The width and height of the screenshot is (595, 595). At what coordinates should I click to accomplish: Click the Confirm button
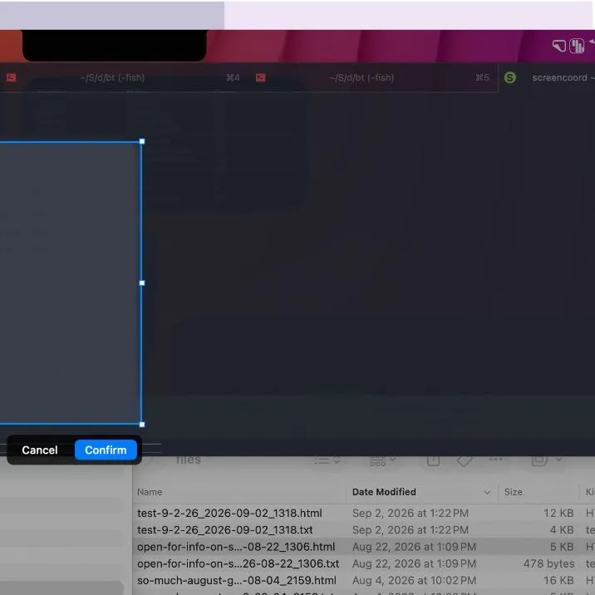[106, 450]
